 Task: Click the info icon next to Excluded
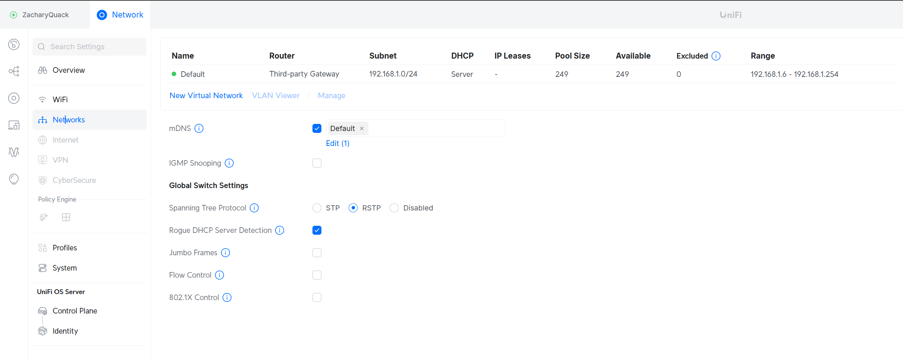(x=716, y=56)
